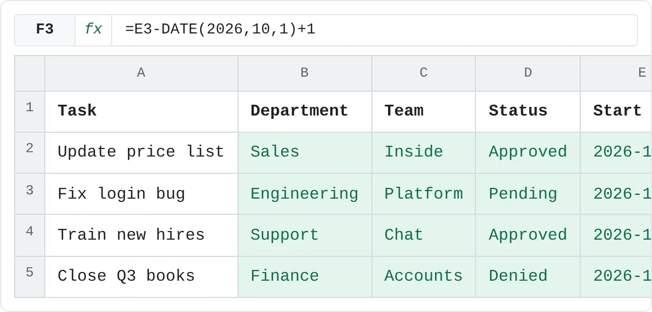Click the "Team" header cell
Image resolution: width=652 pixels, height=312 pixels.
424,112
